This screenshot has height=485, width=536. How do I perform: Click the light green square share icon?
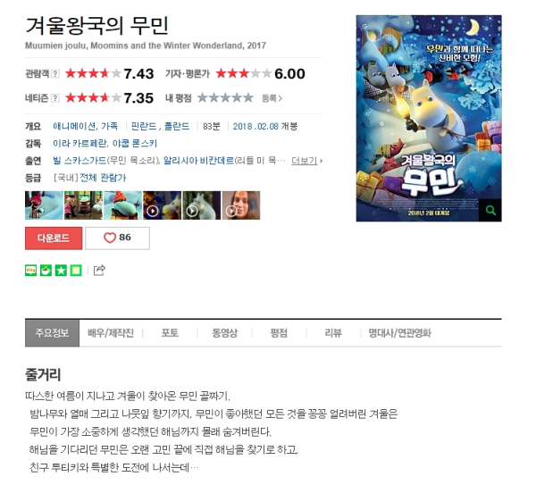(76, 271)
